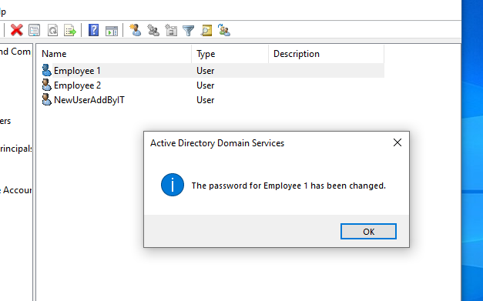Image resolution: width=483 pixels, height=301 pixels.
Task: Click the blue information icon in dialog
Action: [x=173, y=185]
